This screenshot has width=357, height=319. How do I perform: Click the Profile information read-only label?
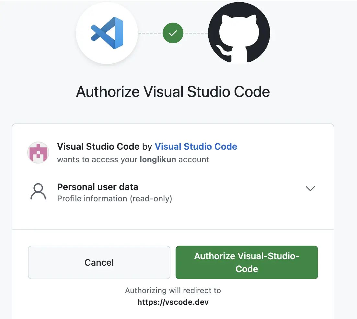click(x=114, y=198)
